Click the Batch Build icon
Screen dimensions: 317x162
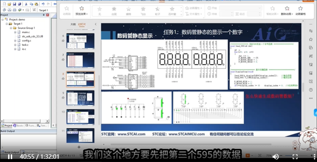click(x=20, y=10)
